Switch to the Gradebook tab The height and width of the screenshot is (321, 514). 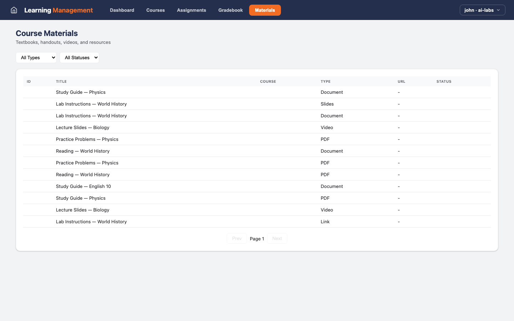[230, 10]
